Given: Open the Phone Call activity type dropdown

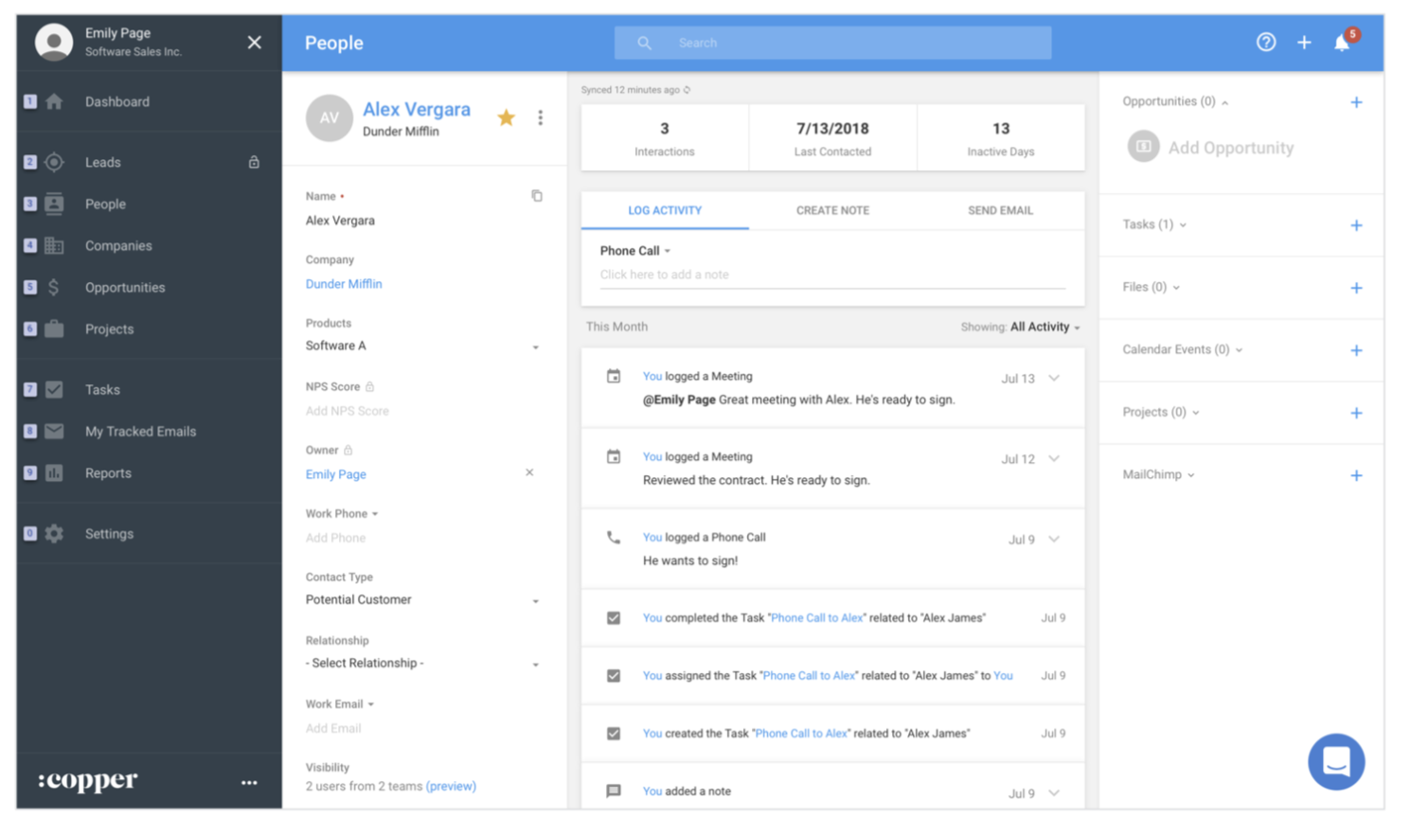Looking at the screenshot, I should pyautogui.click(x=635, y=251).
